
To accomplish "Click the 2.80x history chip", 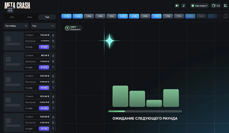I will [78, 16].
